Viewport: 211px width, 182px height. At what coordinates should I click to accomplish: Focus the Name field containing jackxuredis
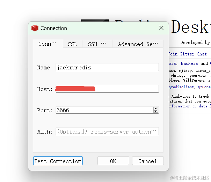click(x=107, y=67)
